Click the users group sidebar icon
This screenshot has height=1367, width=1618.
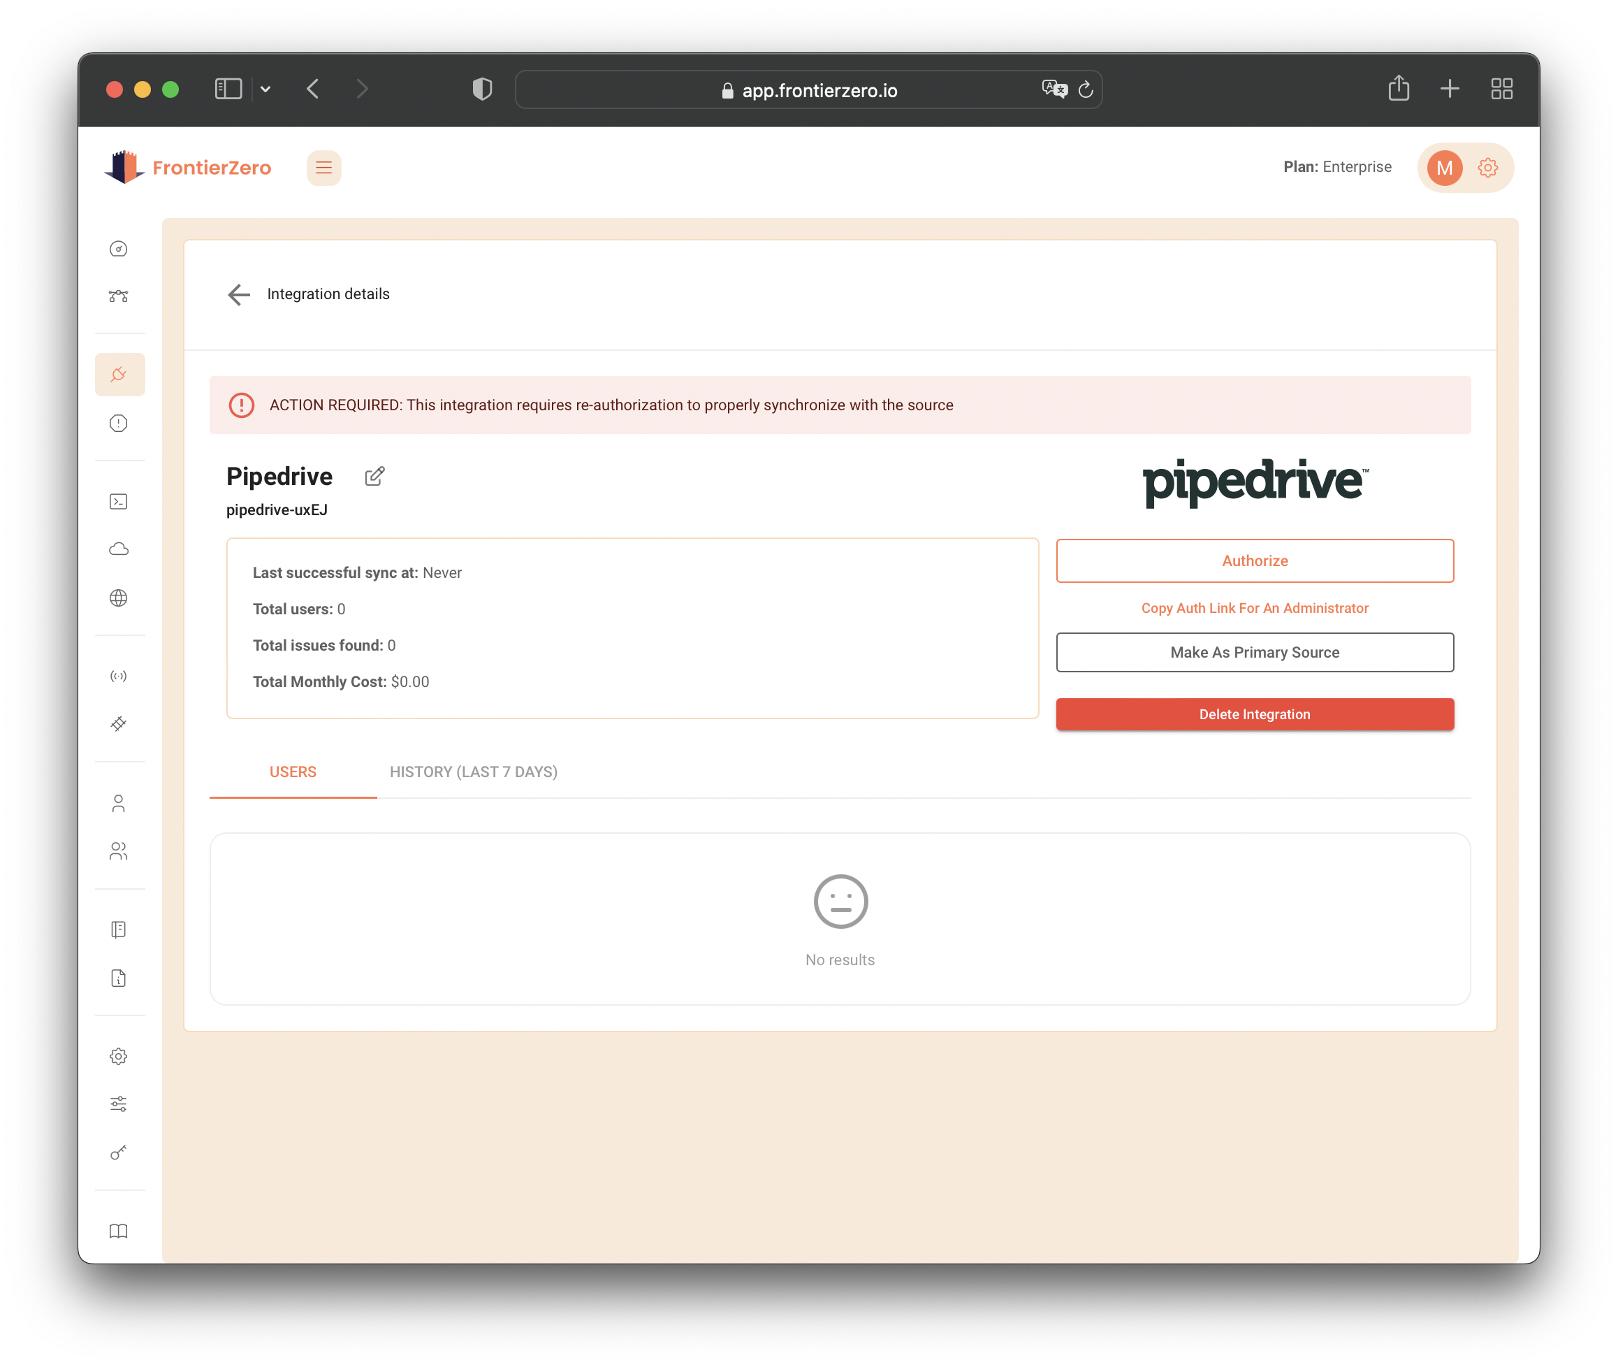(x=119, y=852)
